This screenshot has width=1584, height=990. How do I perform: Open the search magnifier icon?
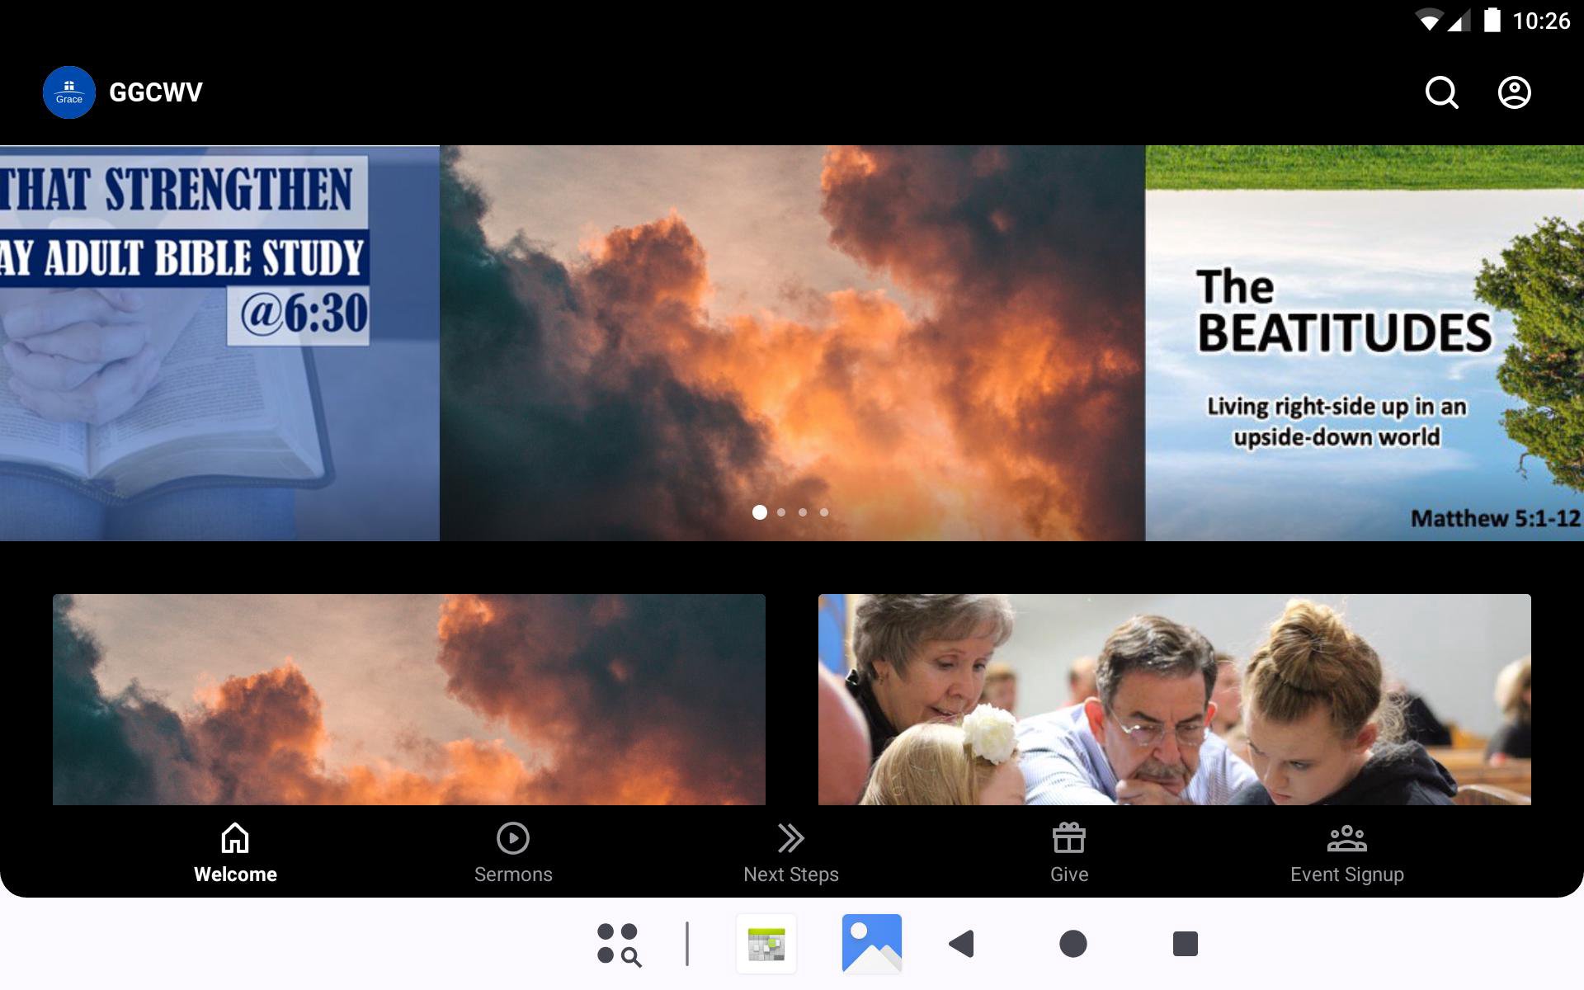1441,92
